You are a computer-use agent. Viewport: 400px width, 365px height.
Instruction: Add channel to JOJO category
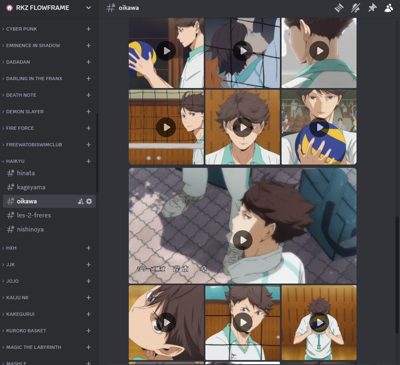pyautogui.click(x=89, y=281)
